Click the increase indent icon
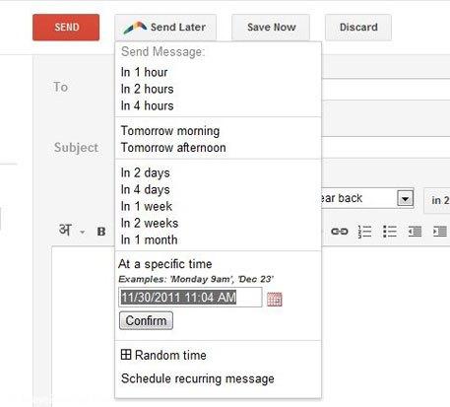 click(440, 232)
